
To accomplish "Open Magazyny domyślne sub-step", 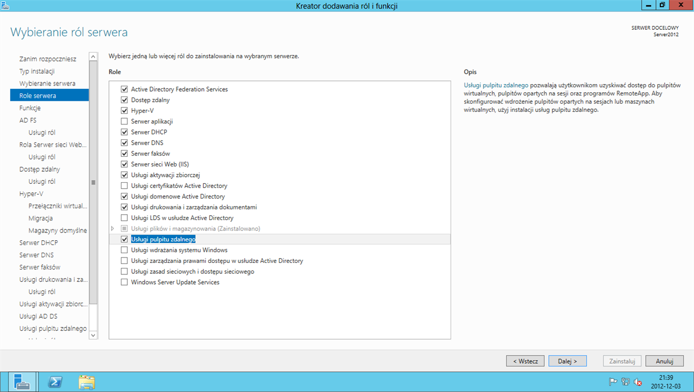I will 57,230.
